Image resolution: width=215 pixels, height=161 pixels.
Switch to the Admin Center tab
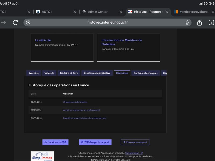[x=98, y=12]
